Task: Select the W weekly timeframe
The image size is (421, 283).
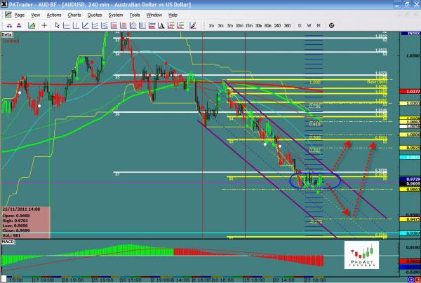Action: tap(309, 25)
